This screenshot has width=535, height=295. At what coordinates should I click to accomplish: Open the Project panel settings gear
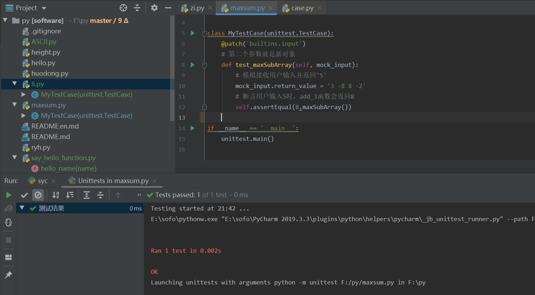point(154,8)
